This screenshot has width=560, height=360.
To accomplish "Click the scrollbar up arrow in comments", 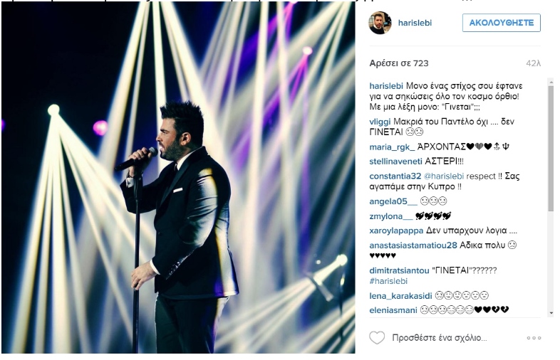I will [x=550, y=83].
